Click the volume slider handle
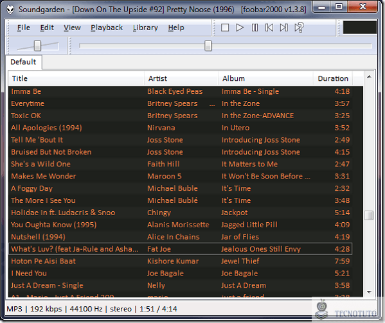Viewport: 385px width, 323px height. pyautogui.click(x=37, y=46)
